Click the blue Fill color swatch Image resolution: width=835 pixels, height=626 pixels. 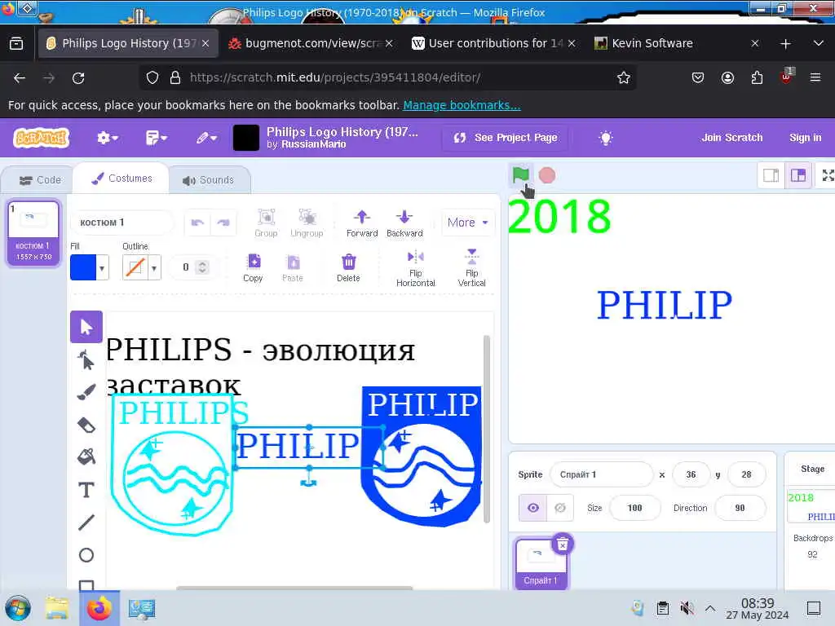(x=83, y=267)
